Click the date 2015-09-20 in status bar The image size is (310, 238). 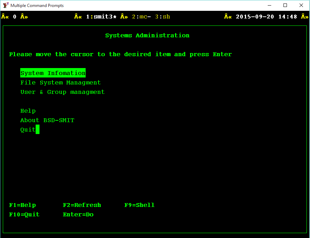tap(255, 17)
